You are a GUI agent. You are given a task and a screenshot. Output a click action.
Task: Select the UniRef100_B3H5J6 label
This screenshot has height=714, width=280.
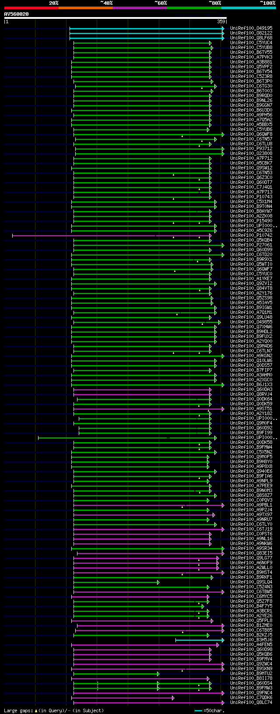251,640
